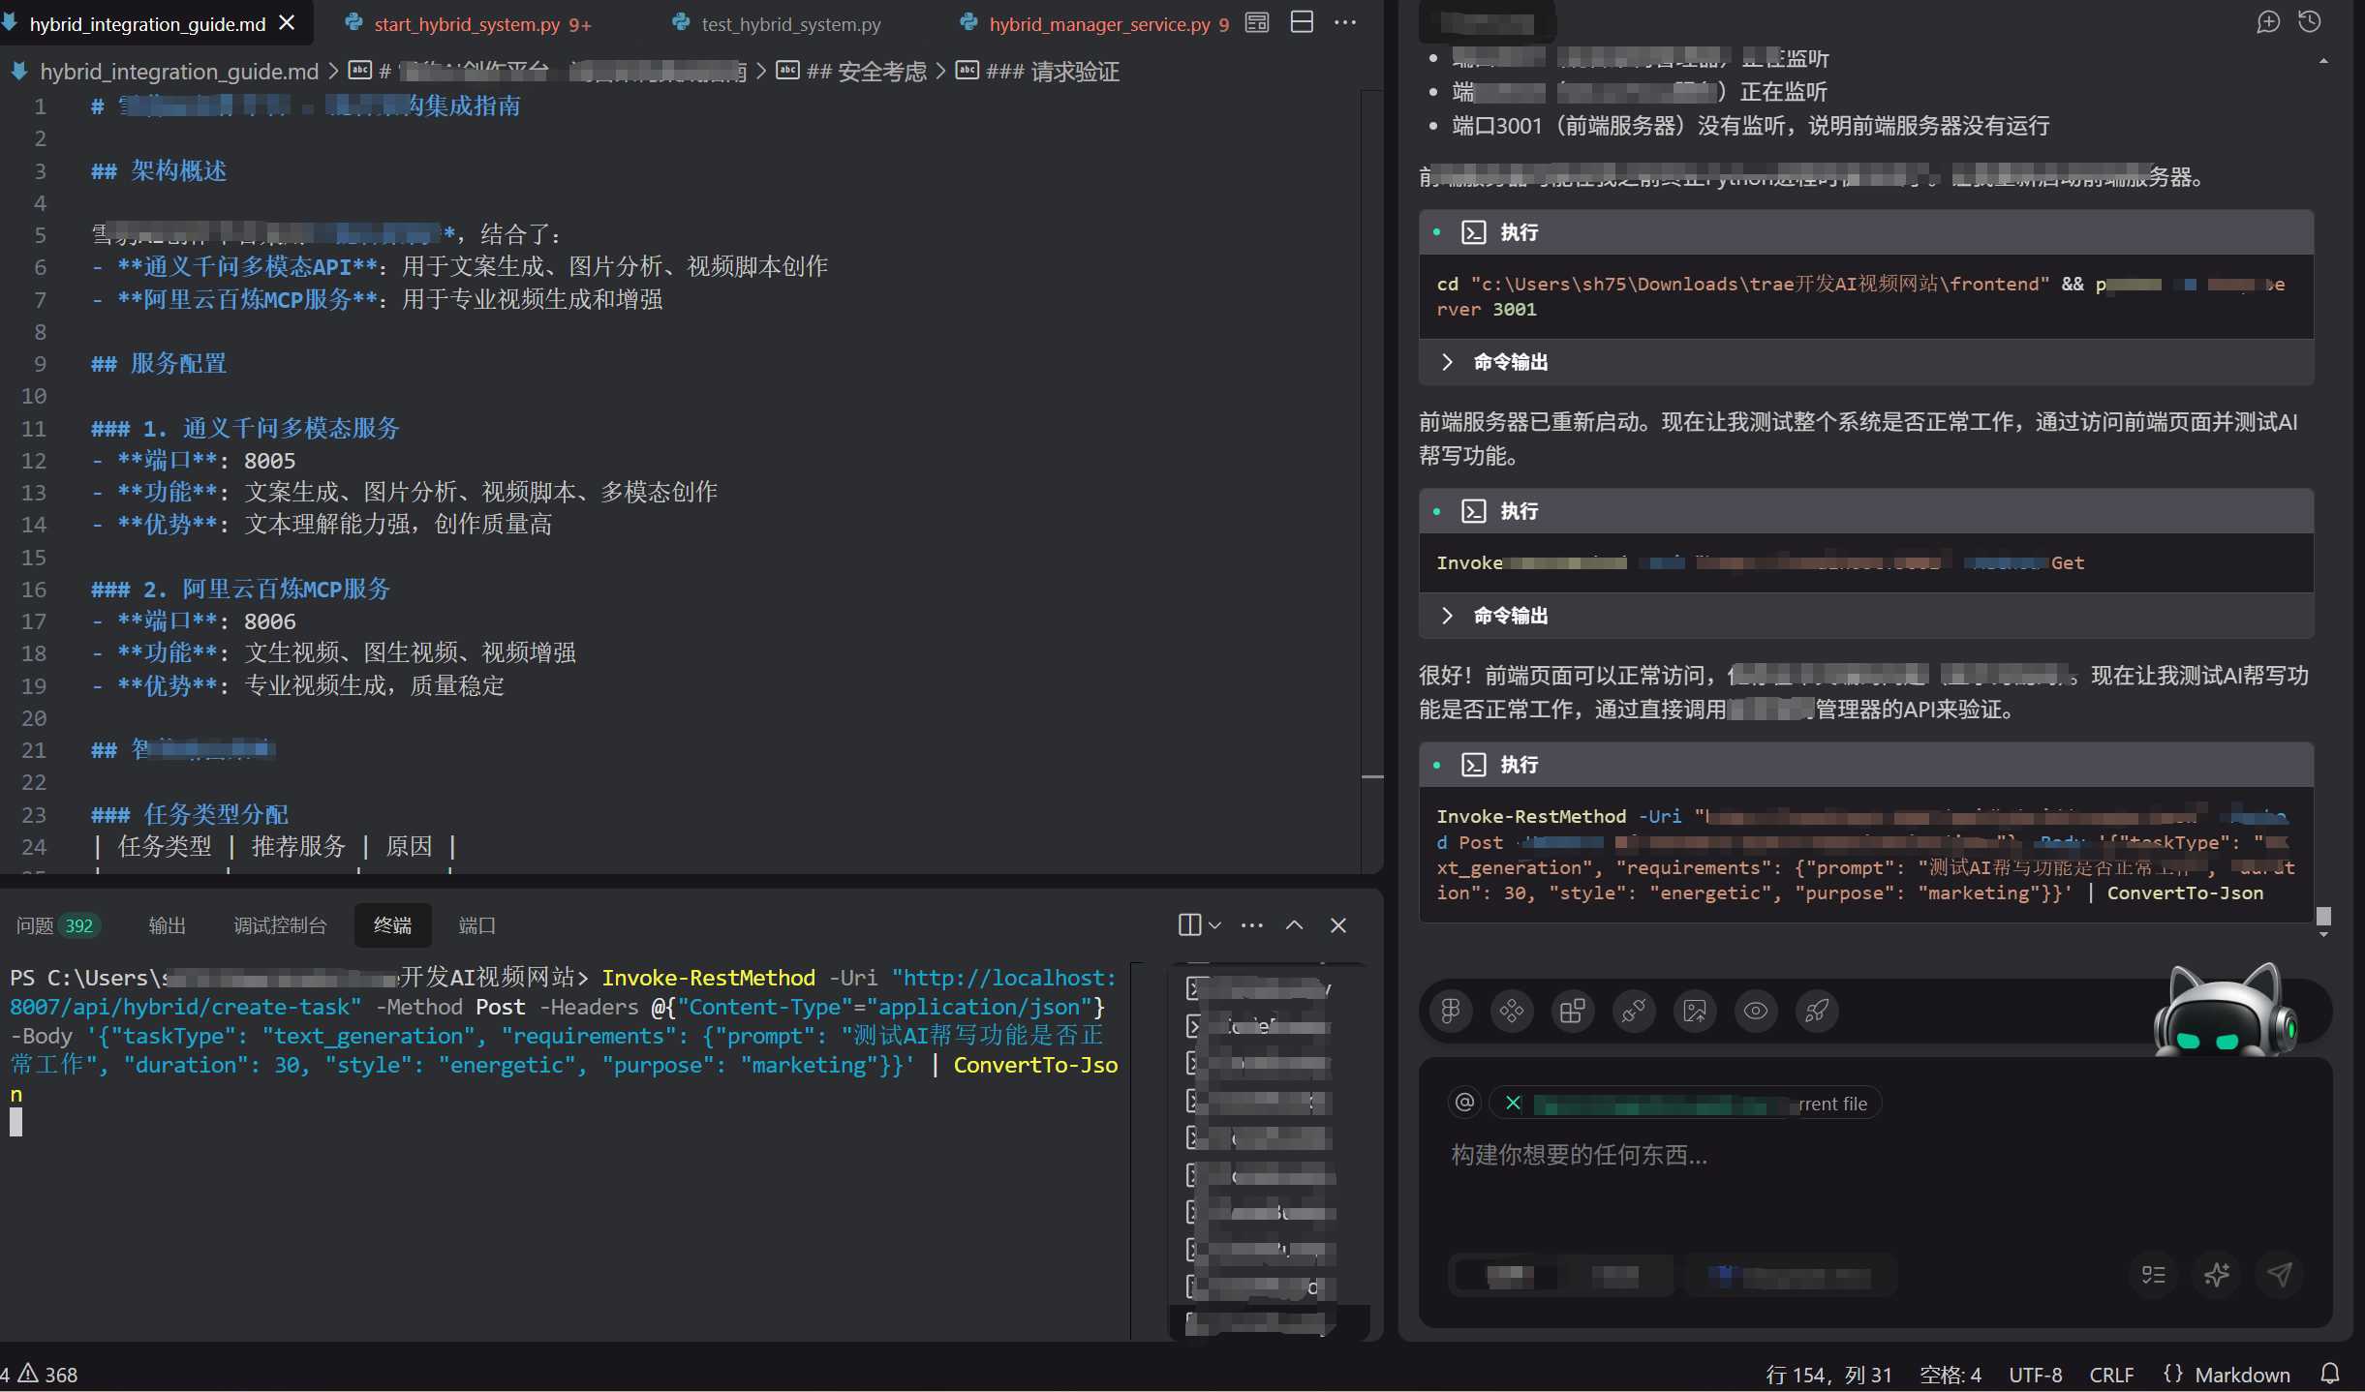Click the @ mention context button
Viewport: 2365px width, 1392px height.
tap(1464, 1103)
